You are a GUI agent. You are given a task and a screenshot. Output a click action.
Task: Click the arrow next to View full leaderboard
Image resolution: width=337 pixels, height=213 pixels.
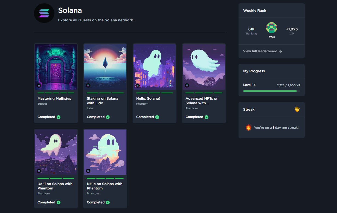tap(280, 51)
